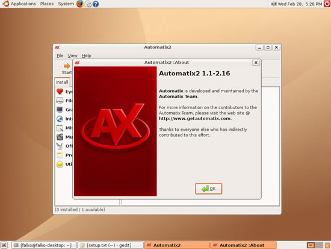
Task: Minimize the Automatix2 main window
Action: click(259, 48)
